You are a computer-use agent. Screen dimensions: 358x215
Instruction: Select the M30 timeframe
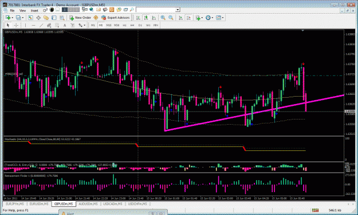116,25
